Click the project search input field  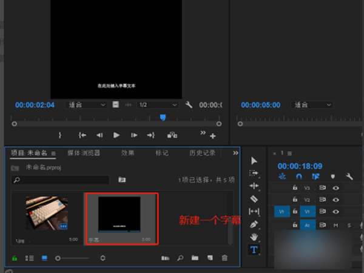click(60, 180)
